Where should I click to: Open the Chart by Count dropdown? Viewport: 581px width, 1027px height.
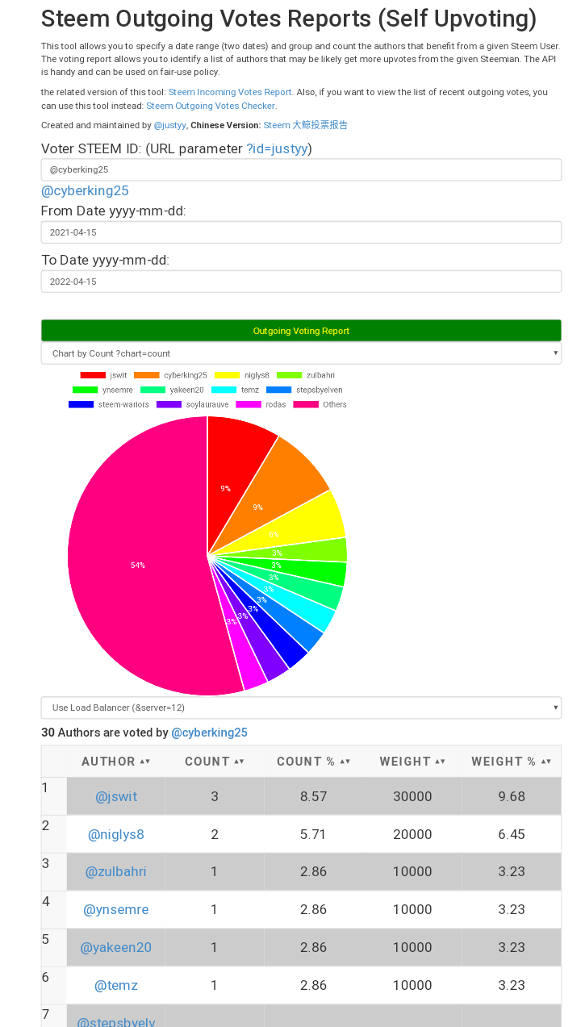pos(301,353)
